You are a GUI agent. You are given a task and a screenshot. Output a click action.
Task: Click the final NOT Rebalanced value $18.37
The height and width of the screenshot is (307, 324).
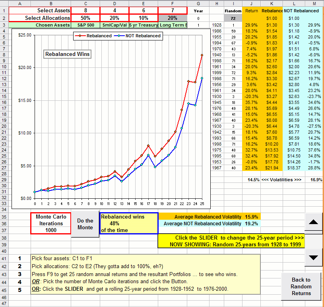pos(294,168)
